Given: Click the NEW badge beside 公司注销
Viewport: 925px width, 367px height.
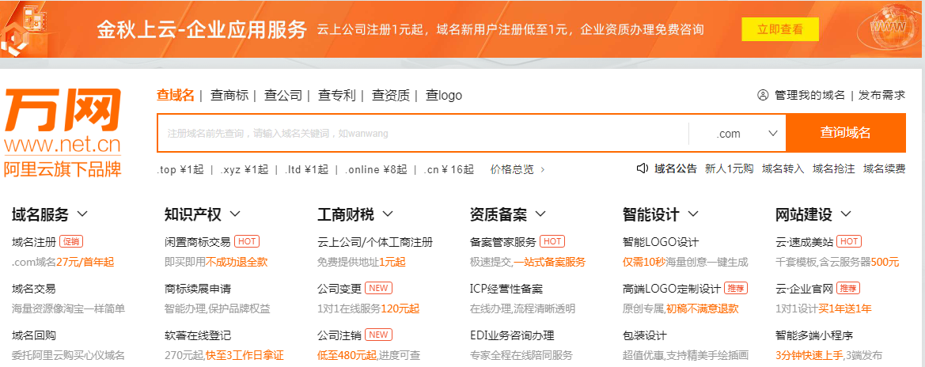Looking at the screenshot, I should click(x=379, y=335).
